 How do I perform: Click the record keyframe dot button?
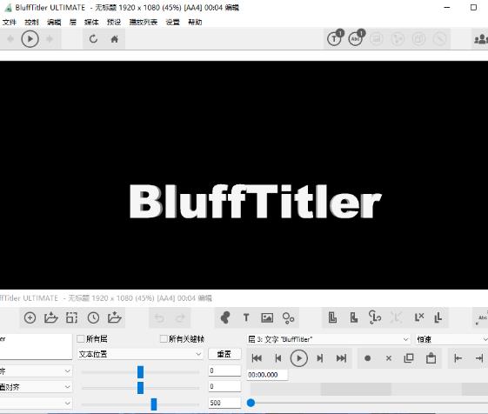(x=368, y=358)
